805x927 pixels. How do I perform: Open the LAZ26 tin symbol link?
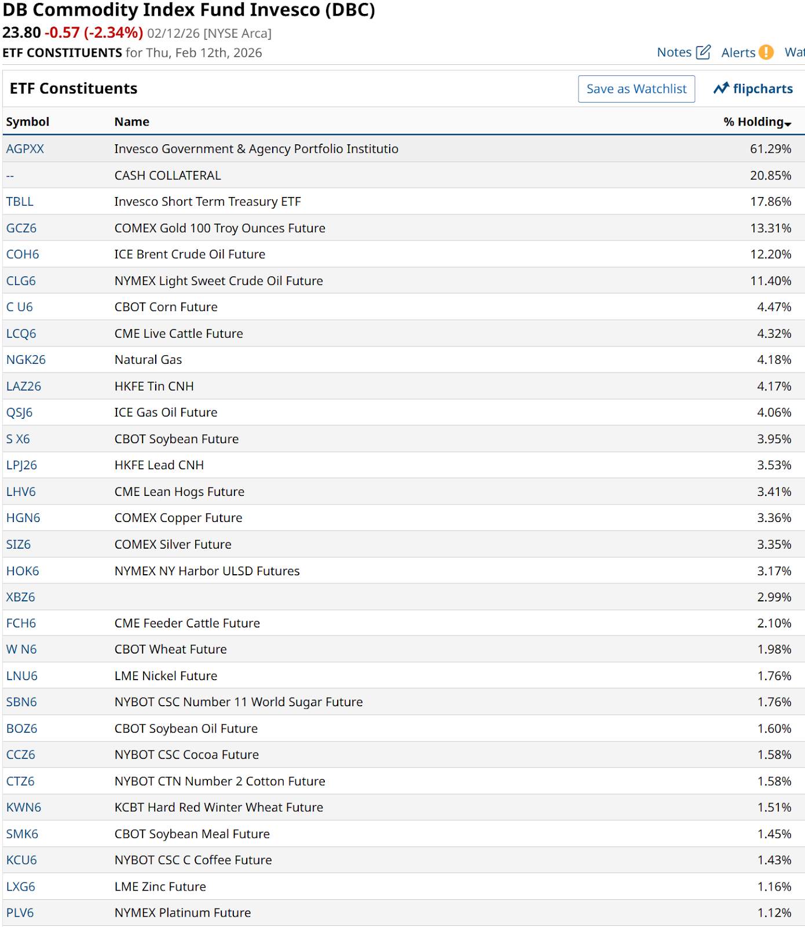coord(24,386)
